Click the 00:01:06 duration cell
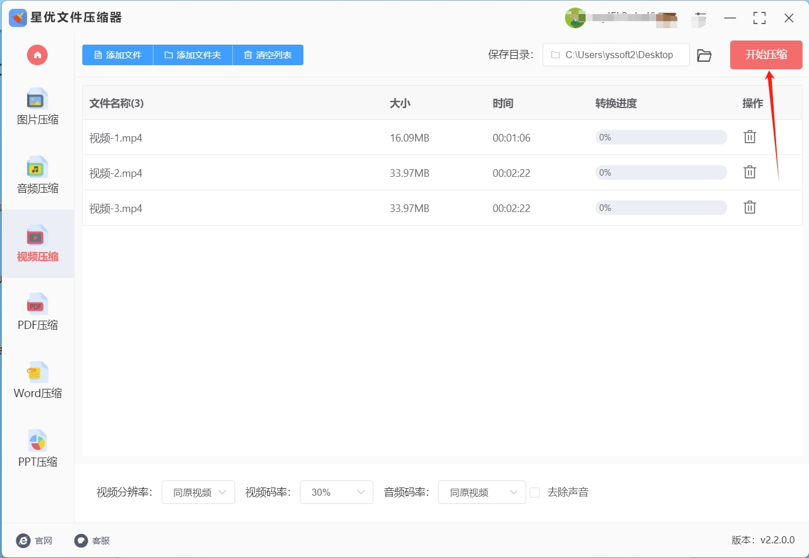809x558 pixels. tap(512, 138)
